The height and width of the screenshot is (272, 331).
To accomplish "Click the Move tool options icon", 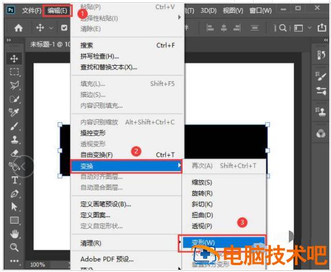I will click(40, 28).
